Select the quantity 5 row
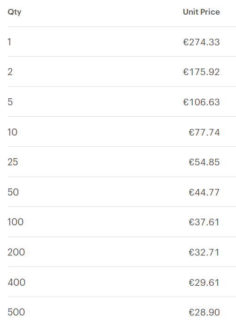Image resolution: width=236 pixels, height=324 pixels. [122, 102]
